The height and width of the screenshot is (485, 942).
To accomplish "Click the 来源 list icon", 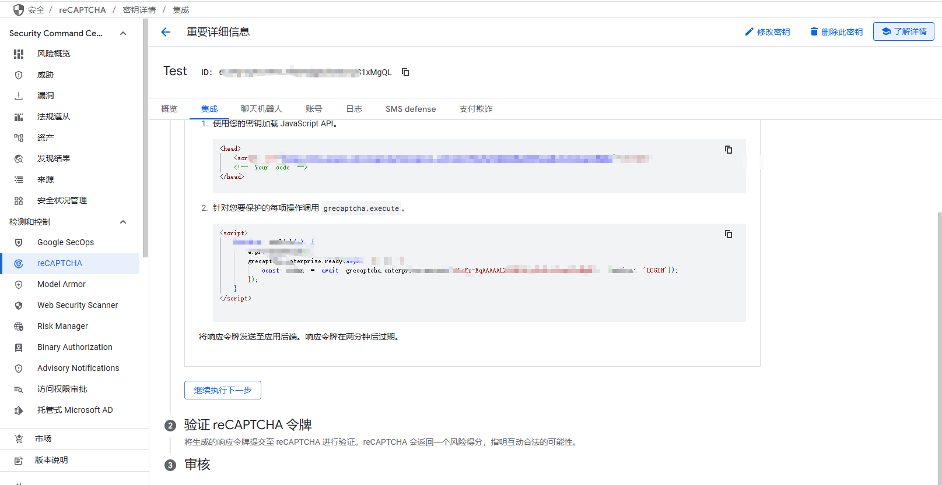I will click(x=19, y=179).
